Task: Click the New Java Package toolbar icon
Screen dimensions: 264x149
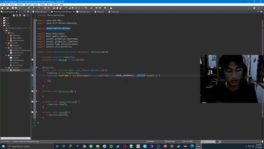Action: 45,8
